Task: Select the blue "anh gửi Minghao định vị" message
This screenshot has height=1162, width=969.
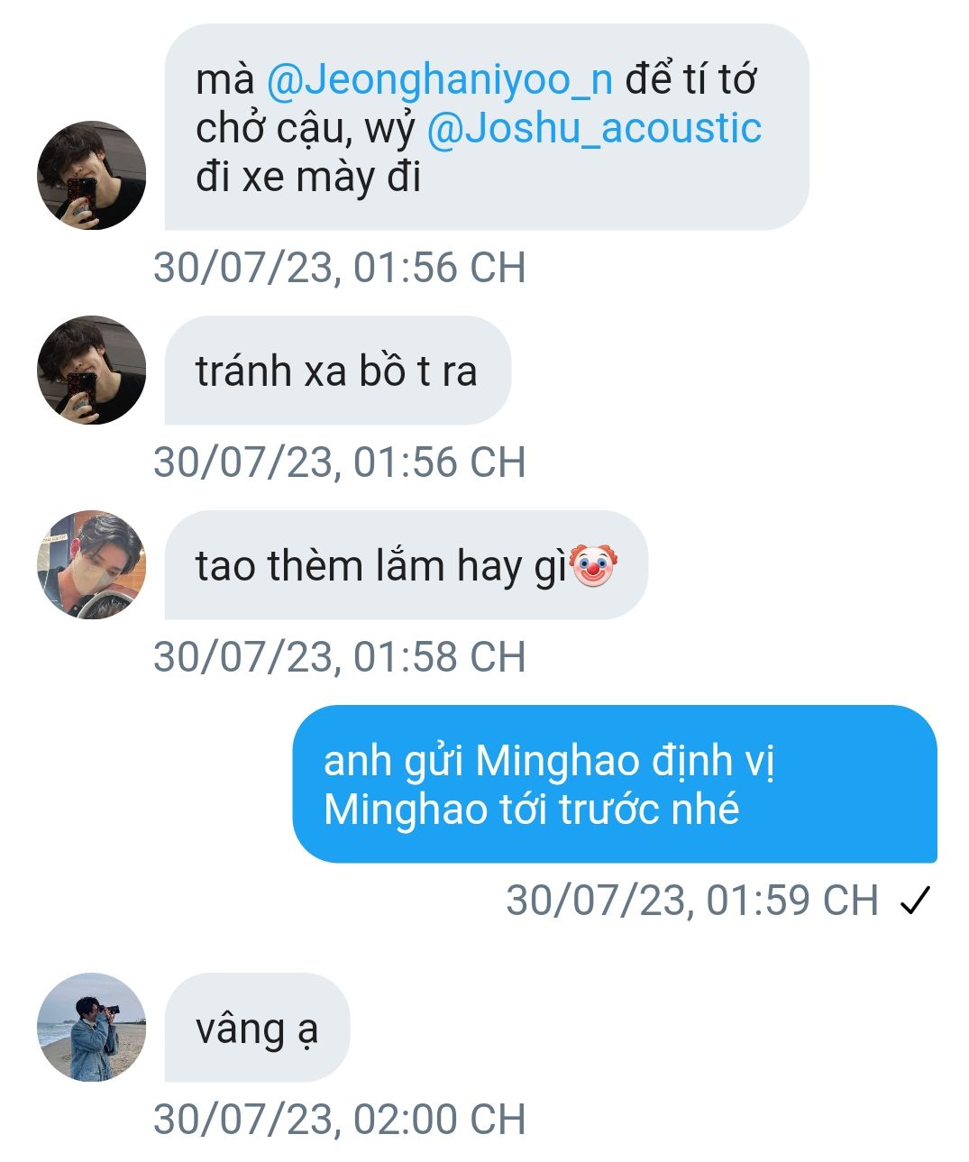Action: tap(615, 783)
